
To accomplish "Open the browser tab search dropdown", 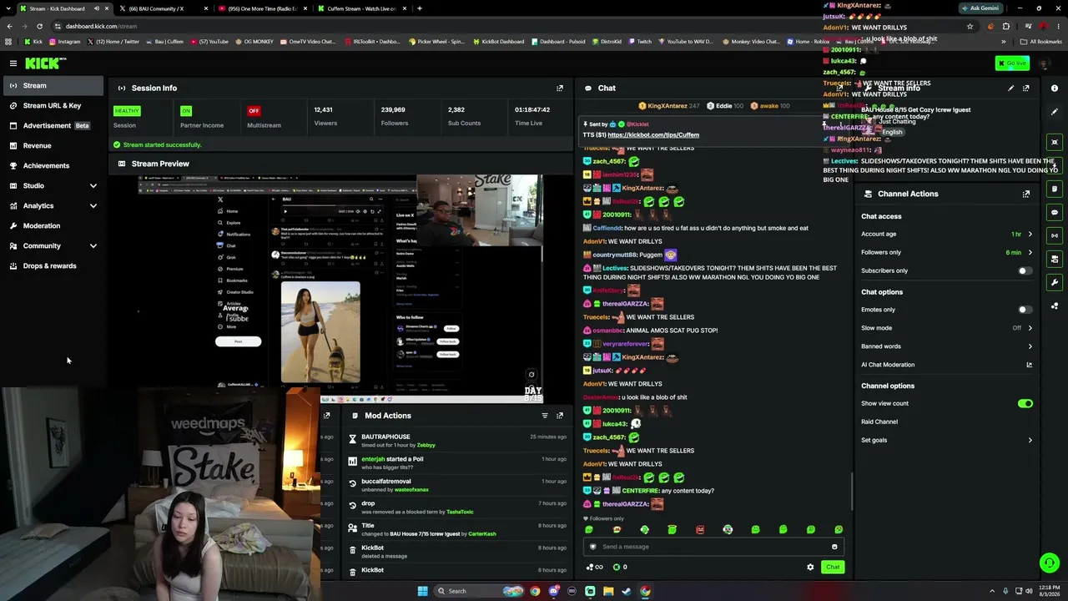I will coord(9,8).
